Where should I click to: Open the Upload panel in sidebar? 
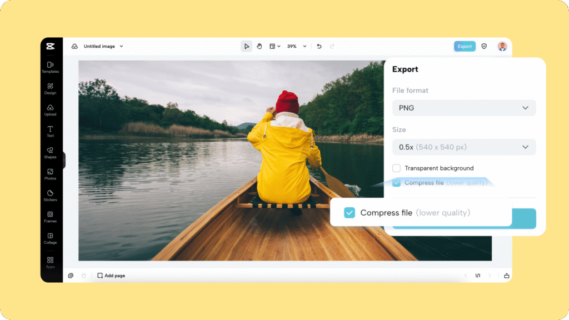click(50, 110)
